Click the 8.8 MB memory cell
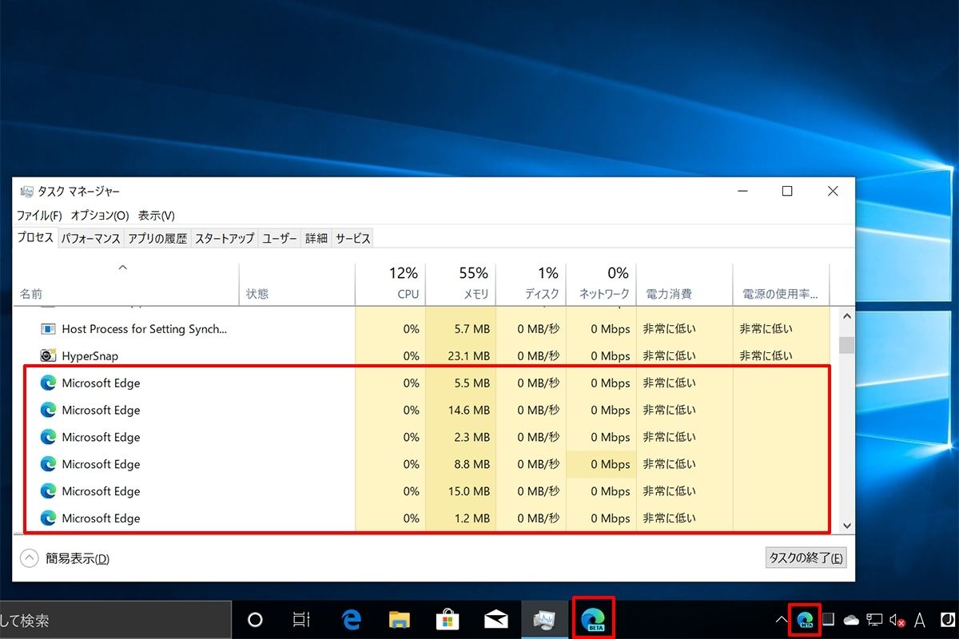959x639 pixels. 461,465
